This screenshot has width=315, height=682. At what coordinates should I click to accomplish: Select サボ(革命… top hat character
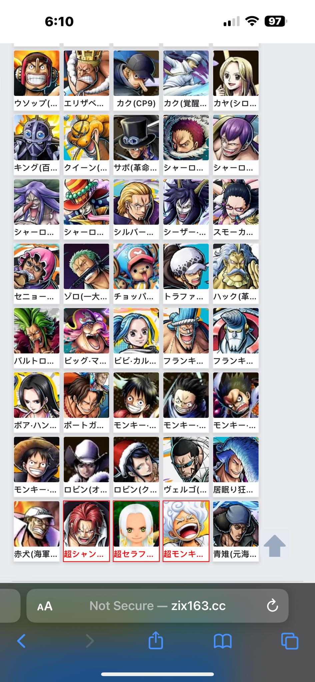tap(136, 145)
